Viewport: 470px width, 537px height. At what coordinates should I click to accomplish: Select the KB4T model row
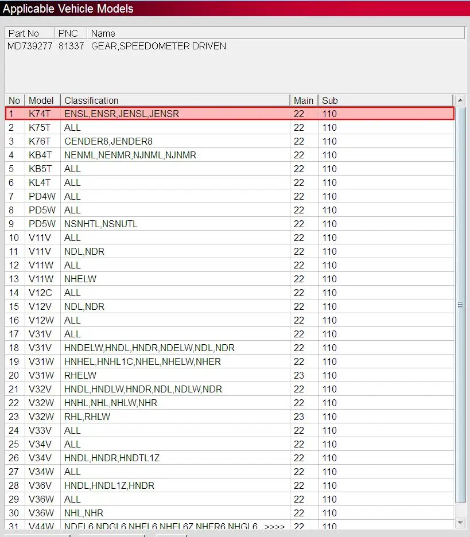coord(230,155)
